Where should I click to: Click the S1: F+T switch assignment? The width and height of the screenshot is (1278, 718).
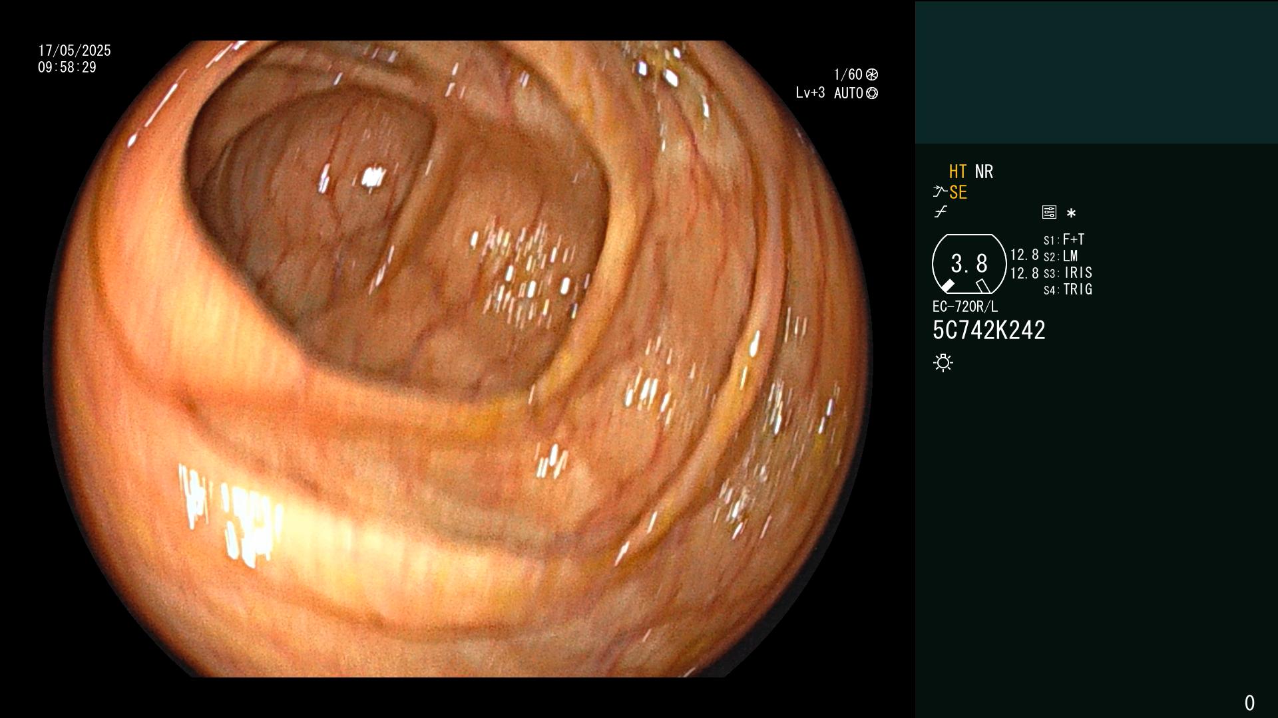pyautogui.click(x=1064, y=239)
